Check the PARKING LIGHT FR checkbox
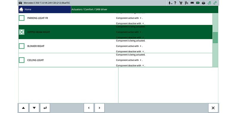 click(22, 18)
